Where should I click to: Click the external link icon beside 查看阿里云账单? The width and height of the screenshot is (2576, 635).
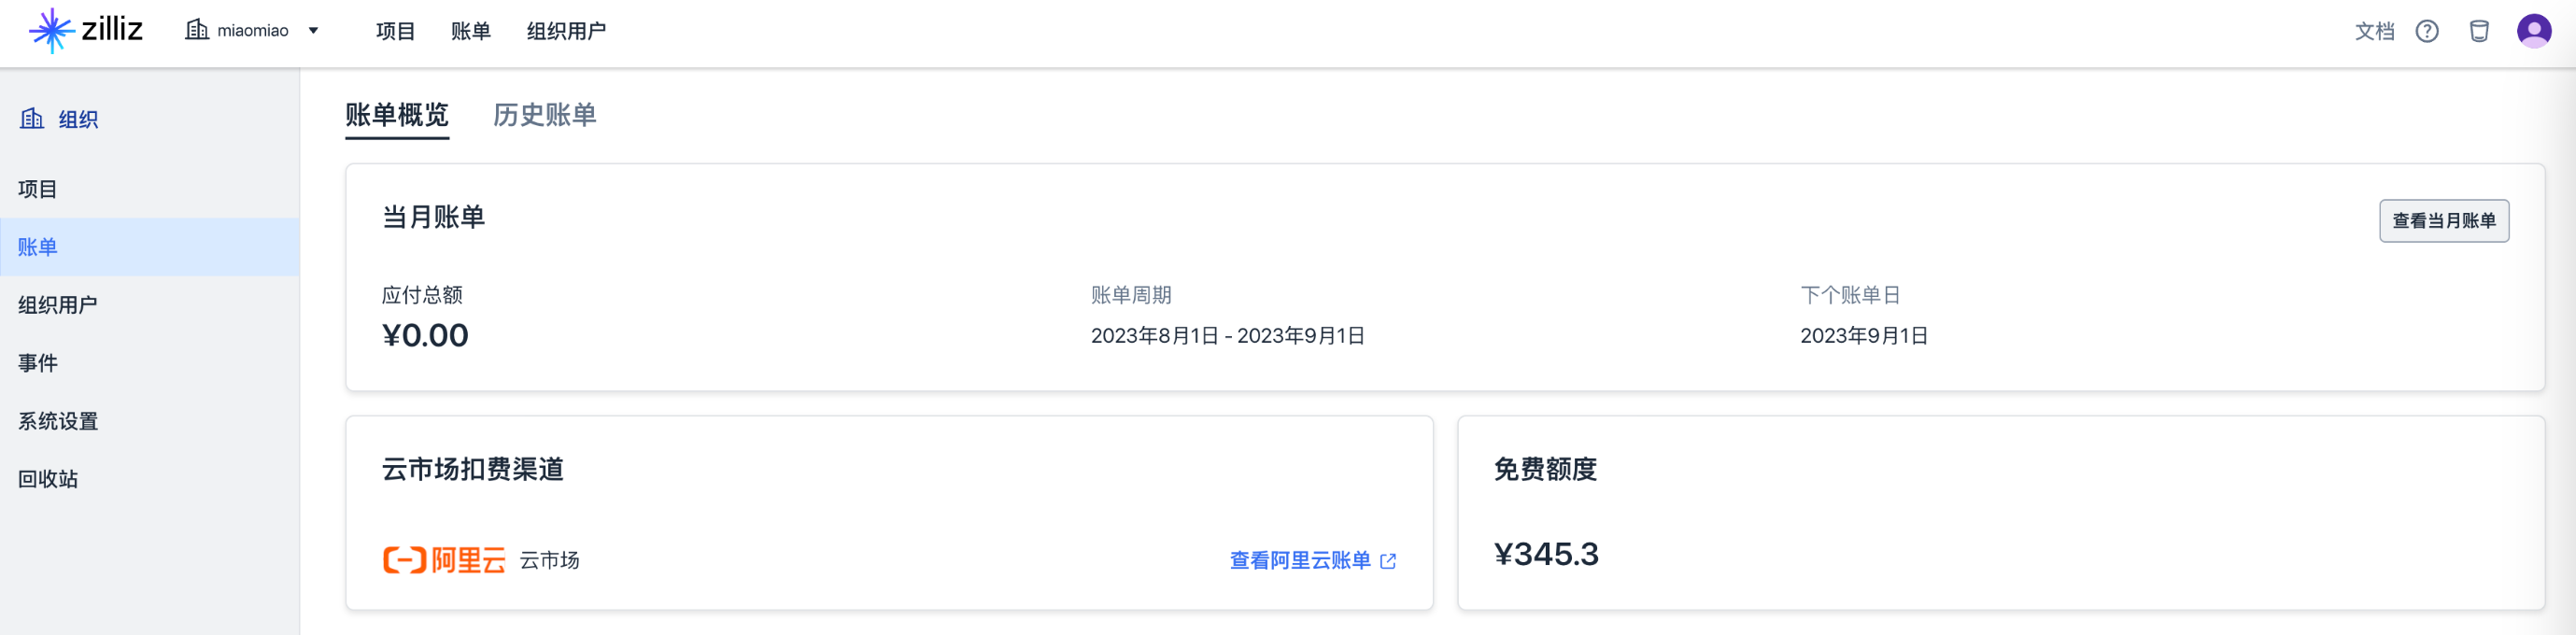pos(1388,561)
